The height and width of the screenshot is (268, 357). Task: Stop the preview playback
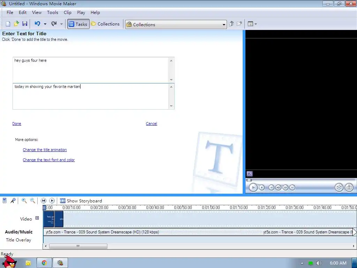[x=262, y=187]
